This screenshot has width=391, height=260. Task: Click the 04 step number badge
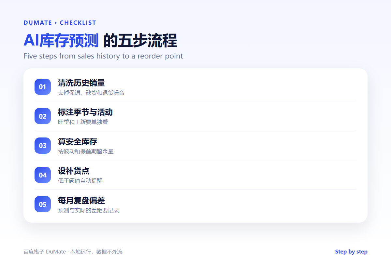(x=43, y=175)
